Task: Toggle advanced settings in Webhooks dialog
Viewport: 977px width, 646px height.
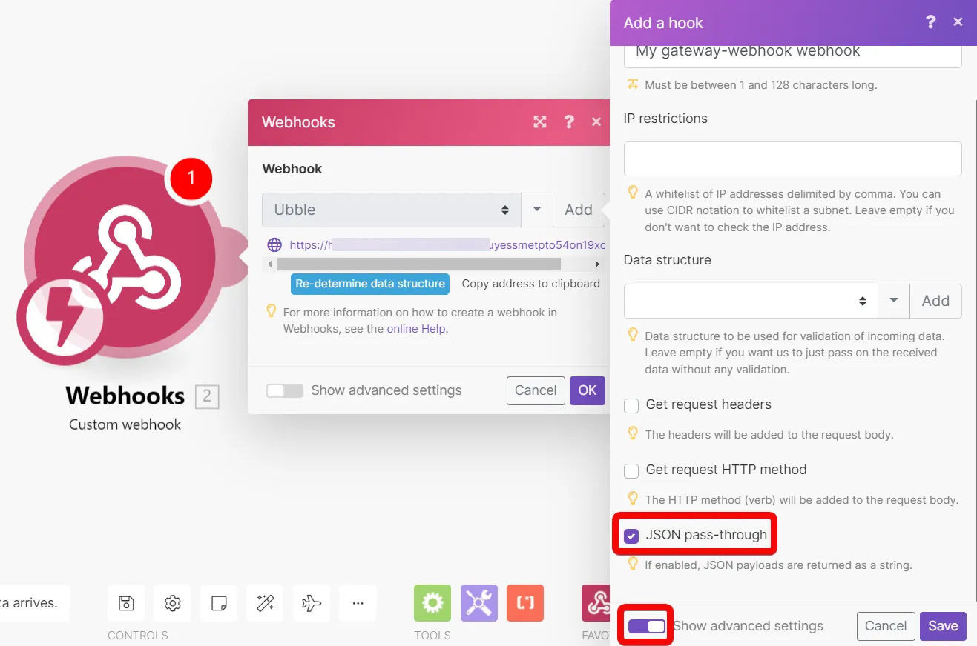Action: point(285,390)
